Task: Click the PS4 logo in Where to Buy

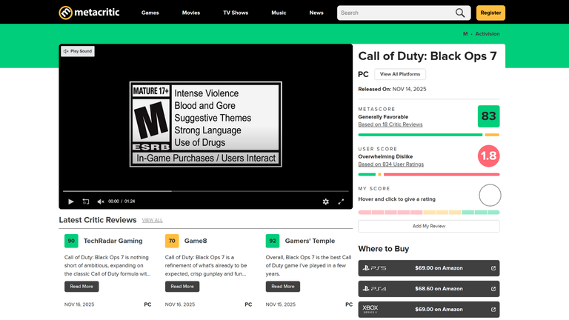Action: pyautogui.click(x=374, y=289)
